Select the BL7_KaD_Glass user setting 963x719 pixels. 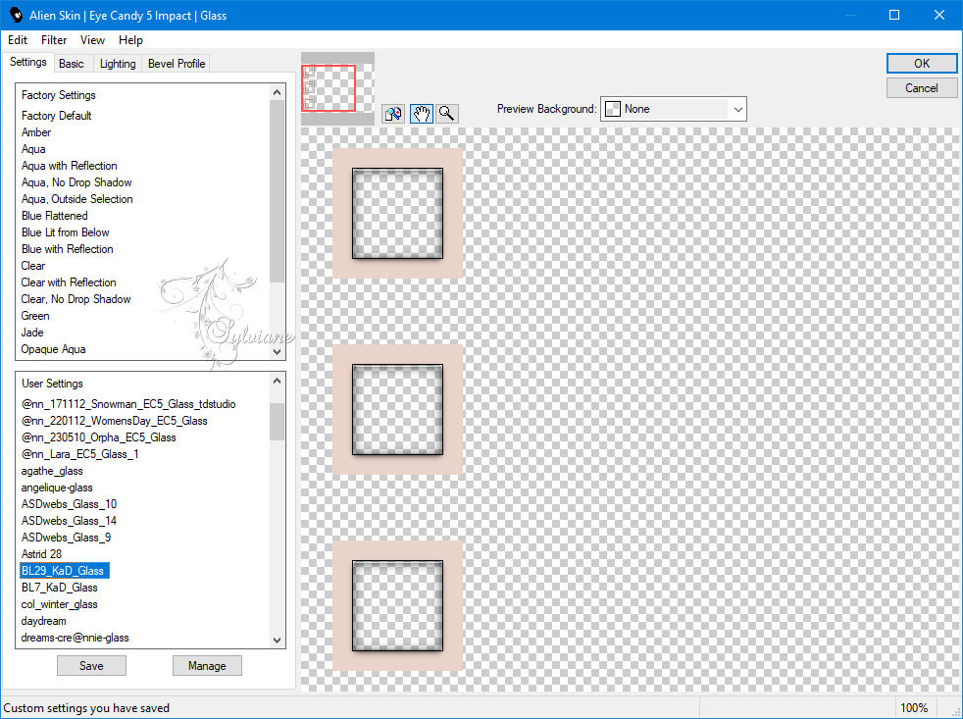(60, 588)
